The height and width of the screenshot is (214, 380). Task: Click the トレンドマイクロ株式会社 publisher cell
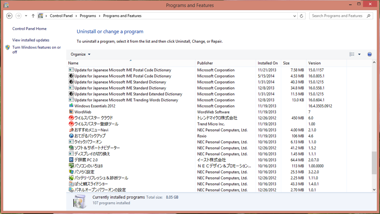coord(217,118)
